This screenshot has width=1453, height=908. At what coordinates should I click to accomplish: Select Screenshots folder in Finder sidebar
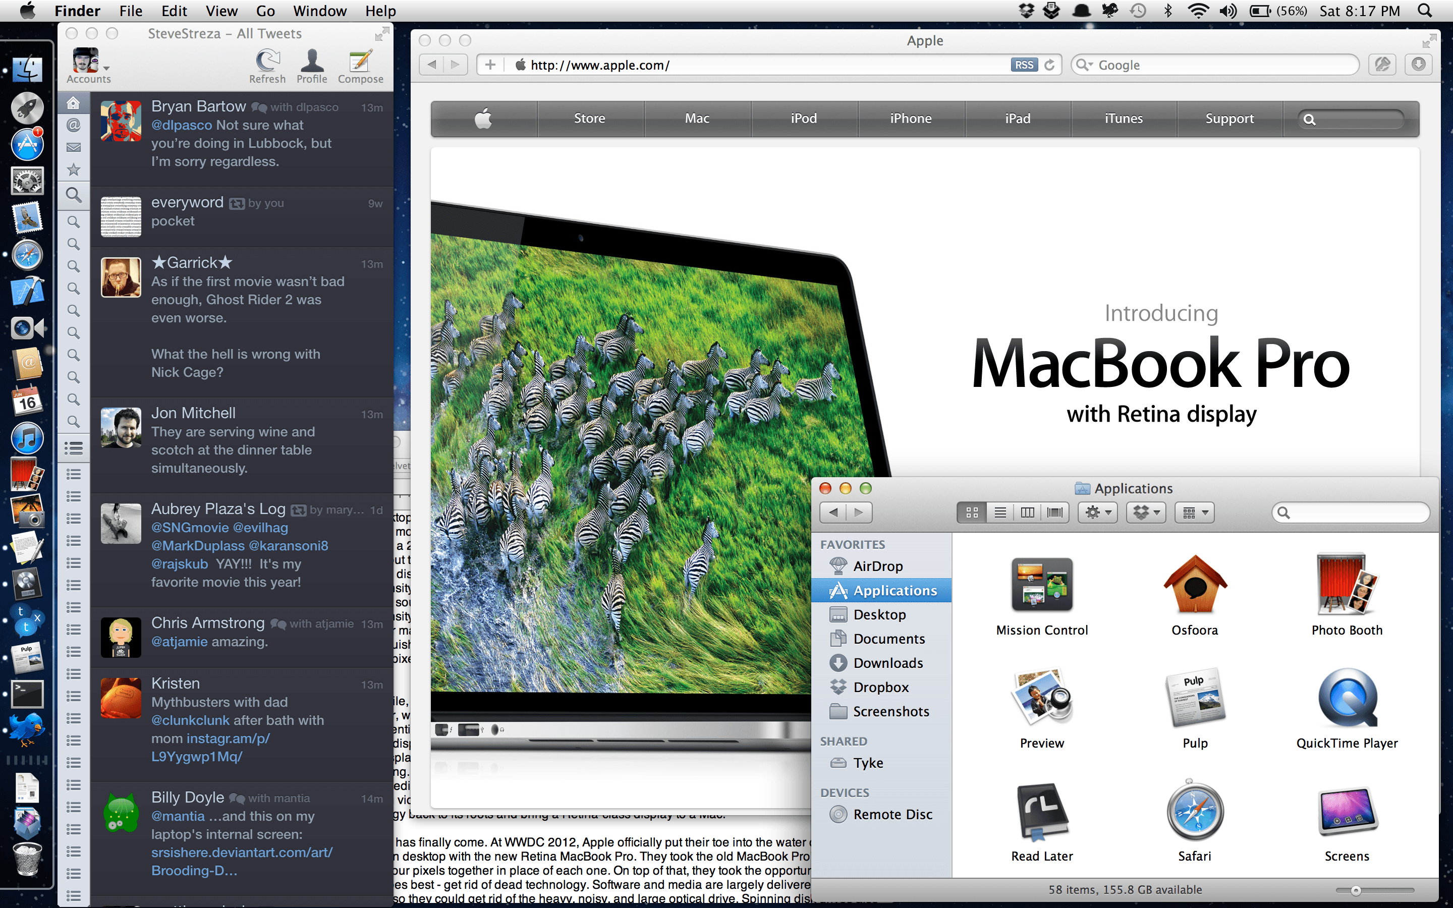coord(881,711)
